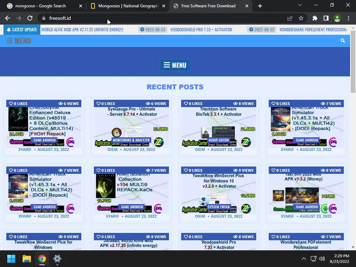This screenshot has width=356, height=267.
Task: Click the Audio Editor category tag
Action: tap(219, 140)
